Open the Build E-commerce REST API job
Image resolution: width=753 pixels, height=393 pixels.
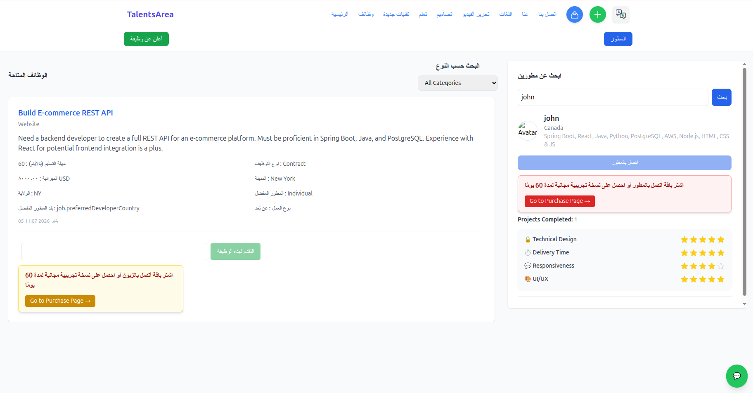click(x=65, y=113)
